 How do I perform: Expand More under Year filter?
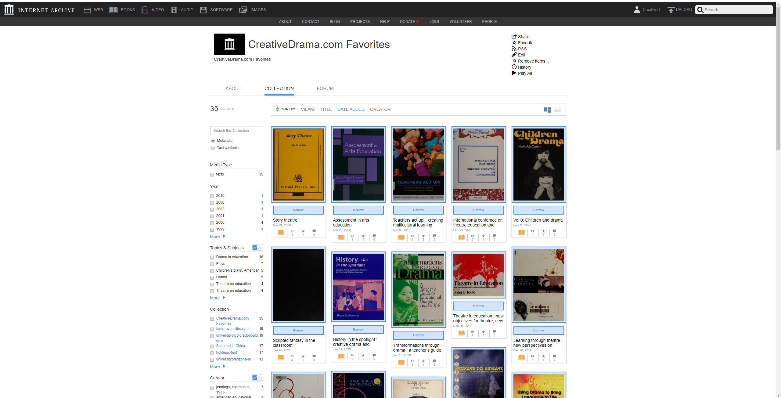pyautogui.click(x=217, y=237)
